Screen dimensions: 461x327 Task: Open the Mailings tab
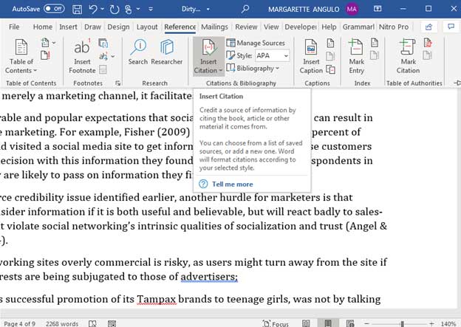click(x=214, y=27)
